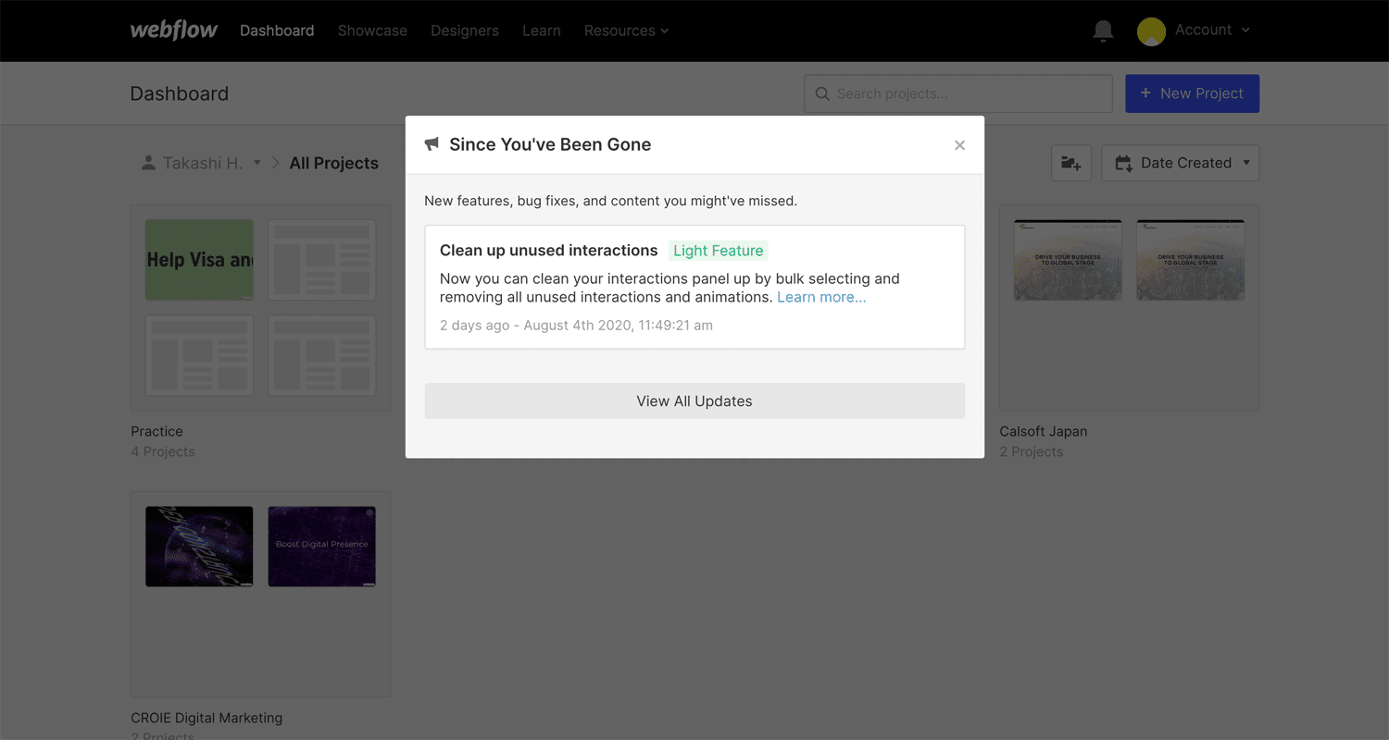Go to the Dashboard nav item
The width and height of the screenshot is (1389, 740).
pyautogui.click(x=277, y=31)
